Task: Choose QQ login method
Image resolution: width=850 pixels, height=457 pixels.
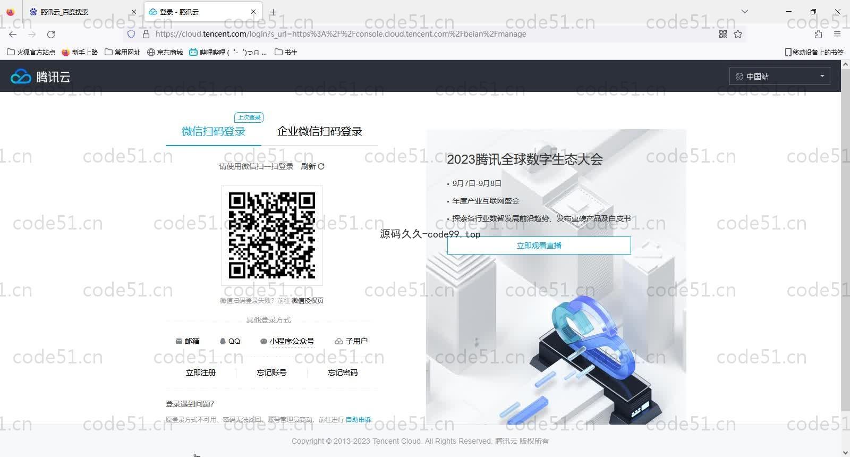Action: point(230,341)
